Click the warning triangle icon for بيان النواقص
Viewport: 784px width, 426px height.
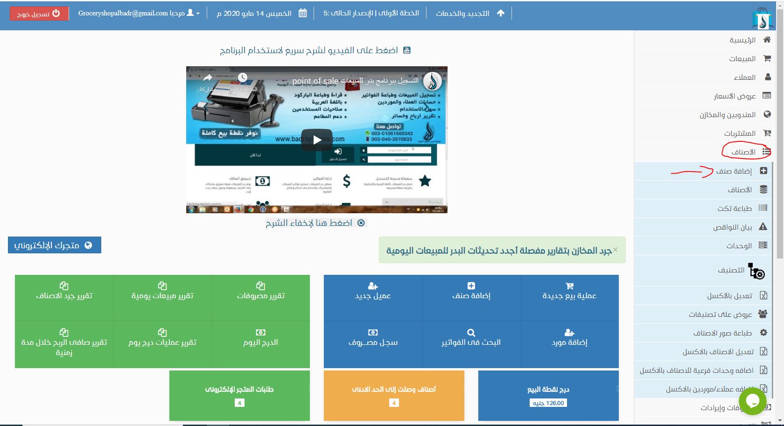tap(763, 227)
